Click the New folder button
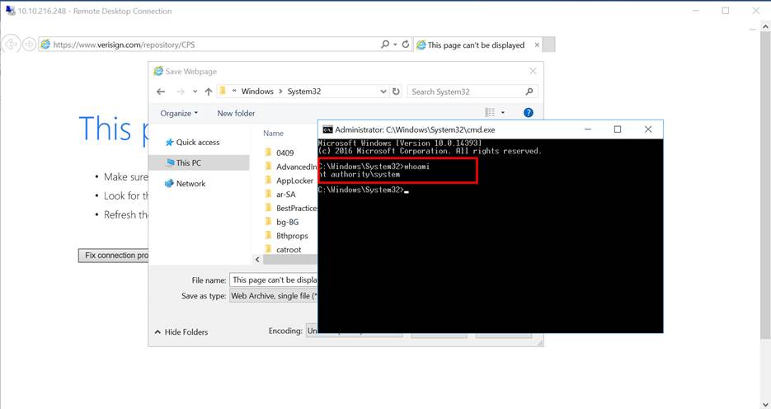This screenshot has height=409, width=771. click(x=236, y=113)
